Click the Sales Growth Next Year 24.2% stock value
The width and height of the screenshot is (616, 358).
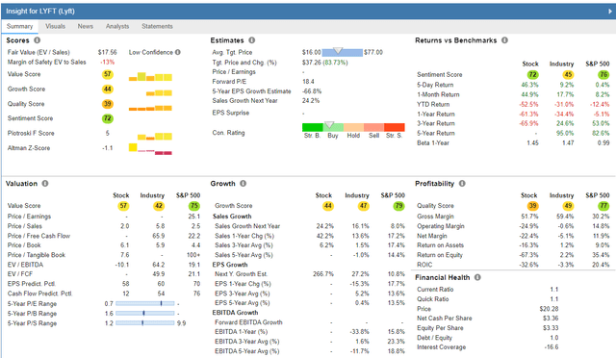click(x=325, y=226)
